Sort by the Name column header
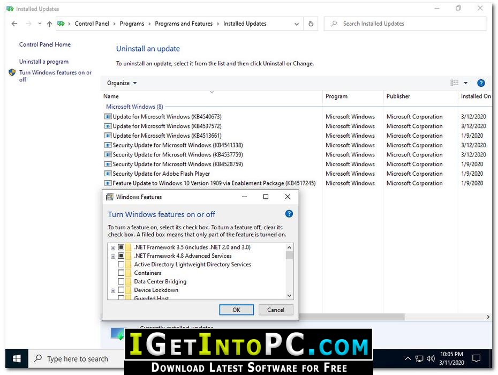The height and width of the screenshot is (375, 498). 211,96
